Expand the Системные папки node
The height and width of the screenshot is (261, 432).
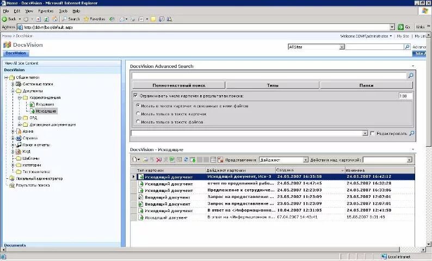click(13, 84)
